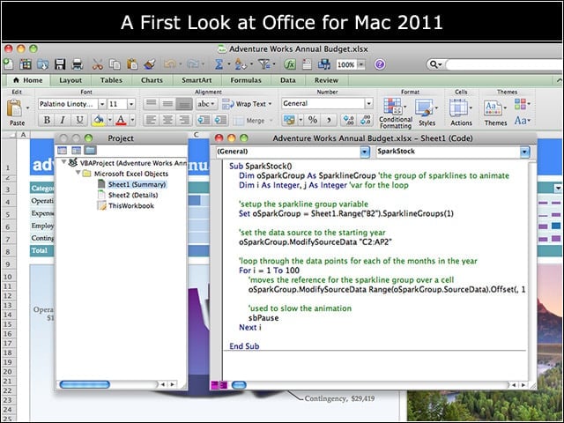
Task: Click the Decrease decimal icon
Action: pyautogui.click(x=366, y=120)
